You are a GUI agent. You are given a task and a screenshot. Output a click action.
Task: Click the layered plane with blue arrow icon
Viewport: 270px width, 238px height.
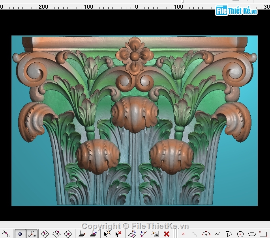94,234
